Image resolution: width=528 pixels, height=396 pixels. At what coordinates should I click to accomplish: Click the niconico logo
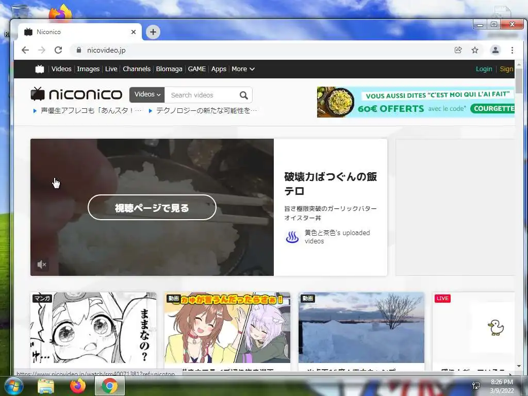coord(76,94)
